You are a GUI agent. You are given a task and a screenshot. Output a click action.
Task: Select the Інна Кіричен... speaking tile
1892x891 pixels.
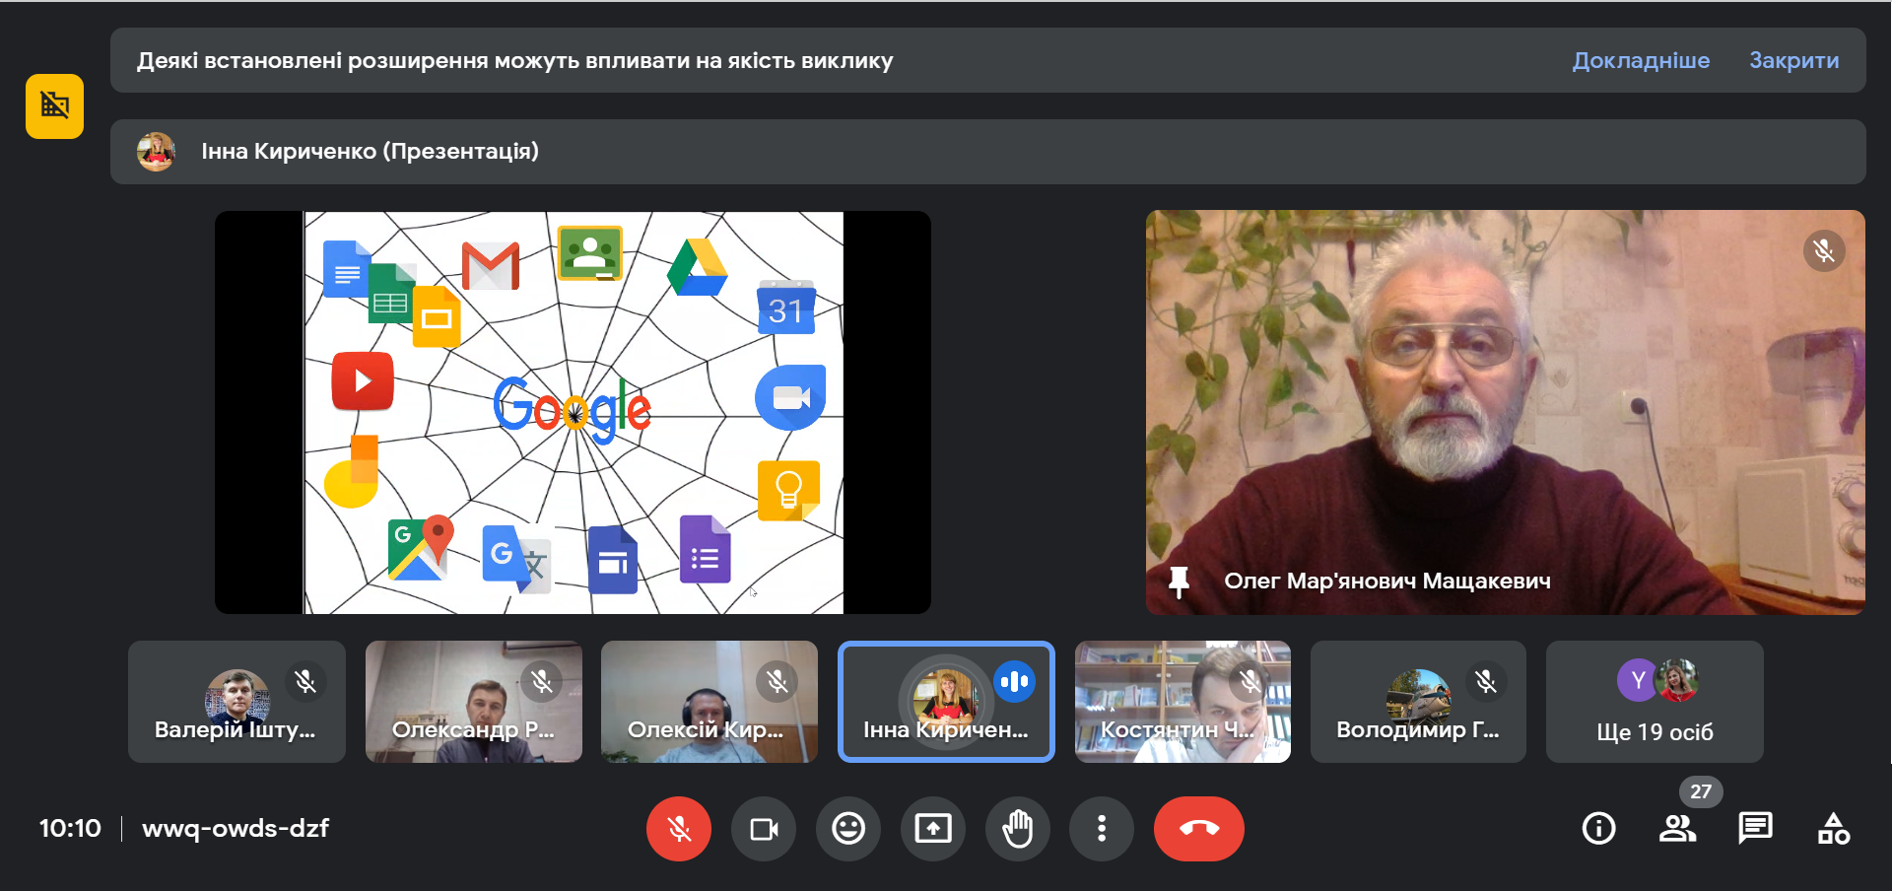tap(946, 702)
